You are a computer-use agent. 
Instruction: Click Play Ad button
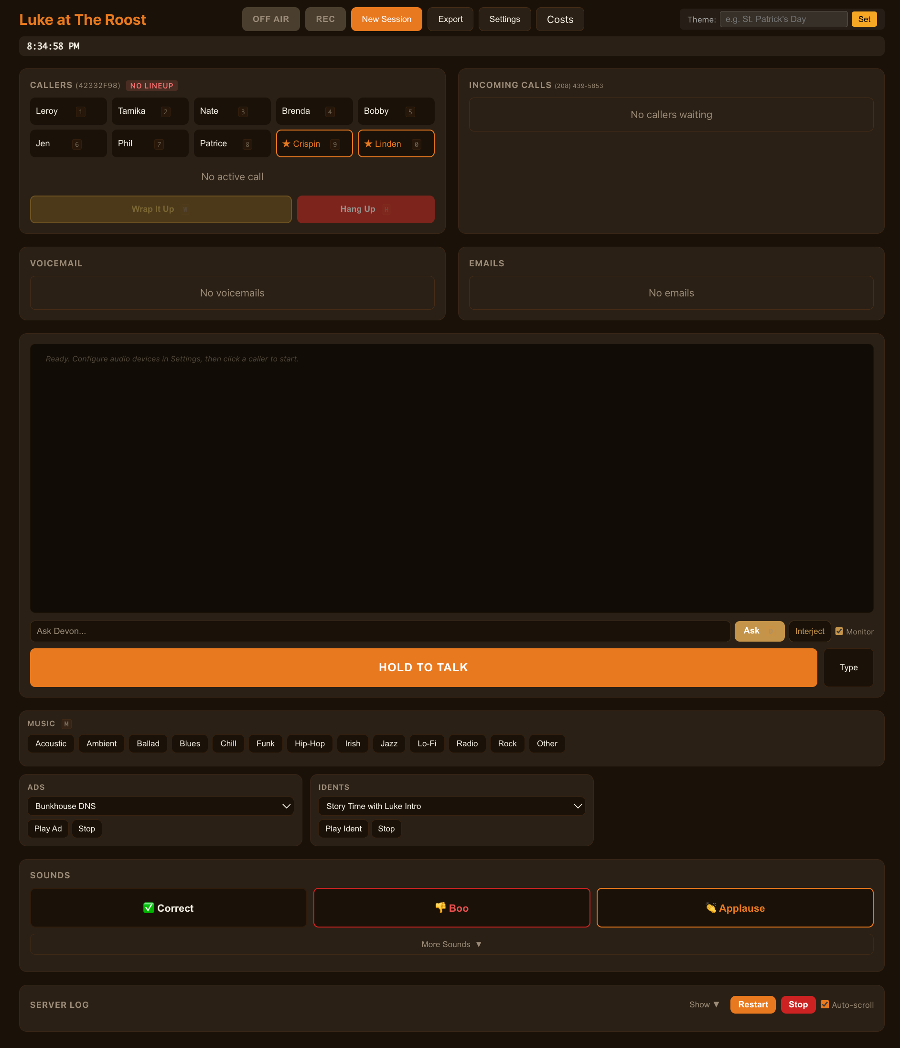pos(48,829)
